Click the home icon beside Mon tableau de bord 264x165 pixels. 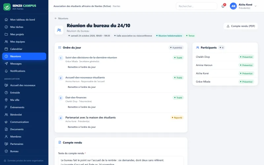(x=6, y=19)
